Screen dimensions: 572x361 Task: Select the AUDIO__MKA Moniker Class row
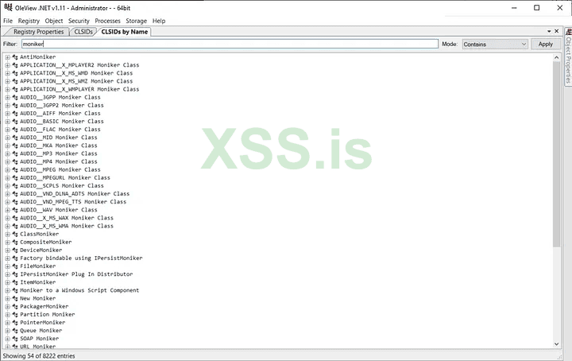(58, 146)
